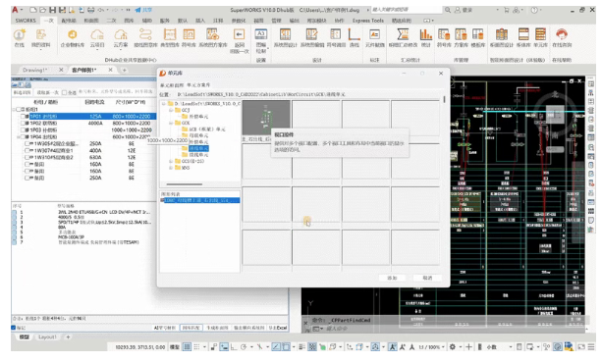Open the 云方案 cloud icon
The height and width of the screenshot is (362, 602).
pyautogui.click(x=121, y=35)
